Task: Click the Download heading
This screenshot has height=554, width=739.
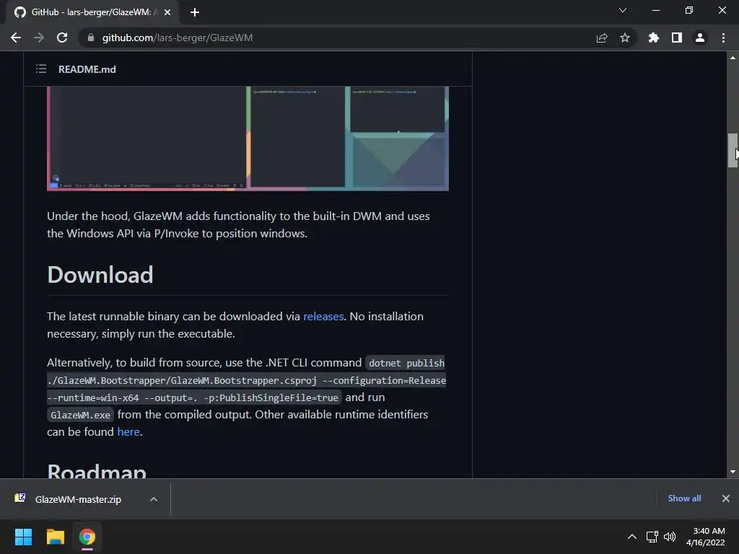Action: coord(100,275)
